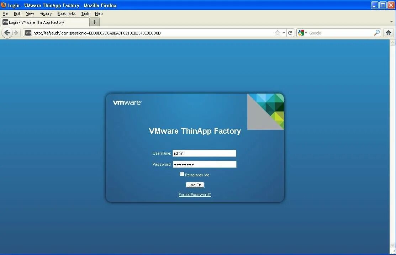Click the magnifier icon to run the search

click(x=377, y=33)
